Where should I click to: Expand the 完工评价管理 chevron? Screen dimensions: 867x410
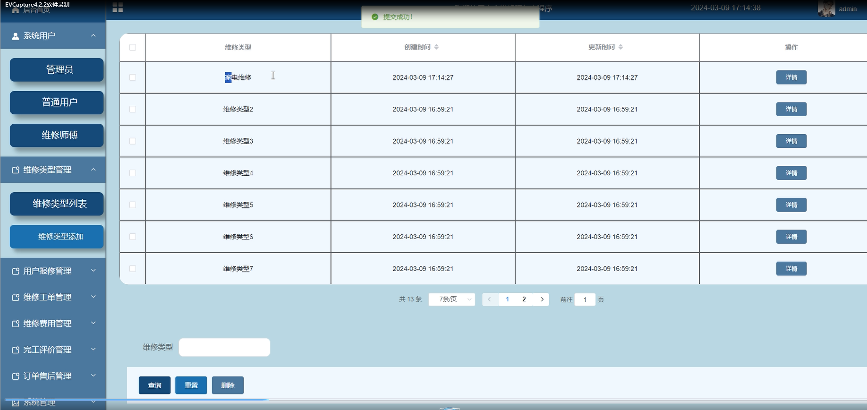click(93, 349)
